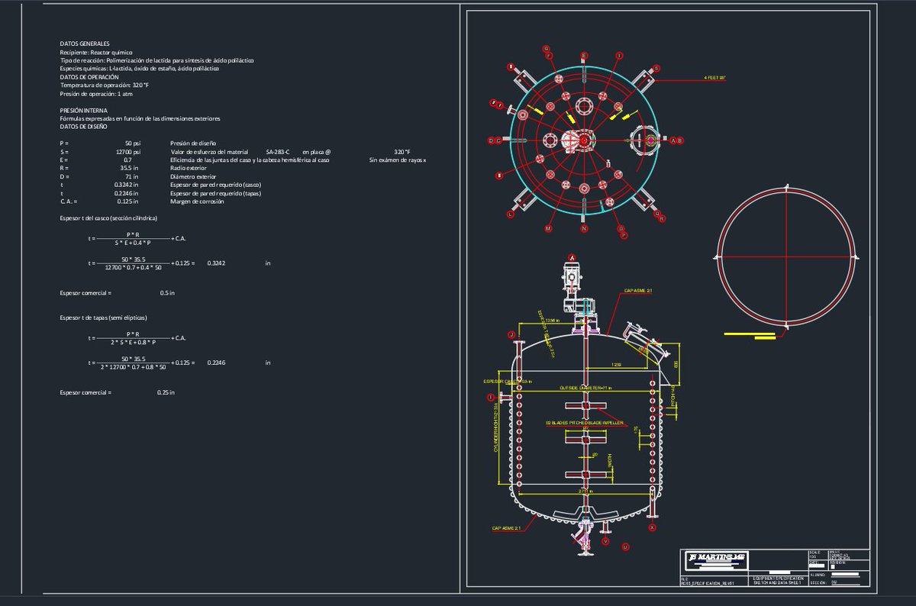Click 'Sin examen de rayos x' note

pyautogui.click(x=398, y=160)
